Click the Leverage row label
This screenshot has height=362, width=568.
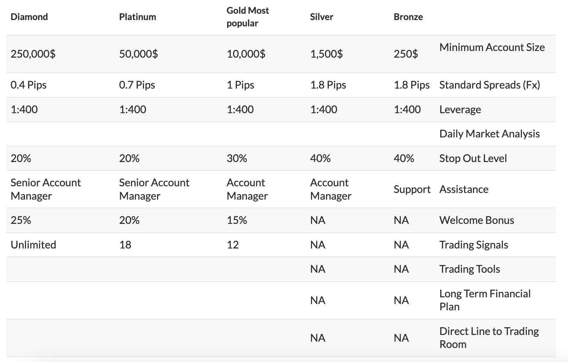tap(460, 110)
